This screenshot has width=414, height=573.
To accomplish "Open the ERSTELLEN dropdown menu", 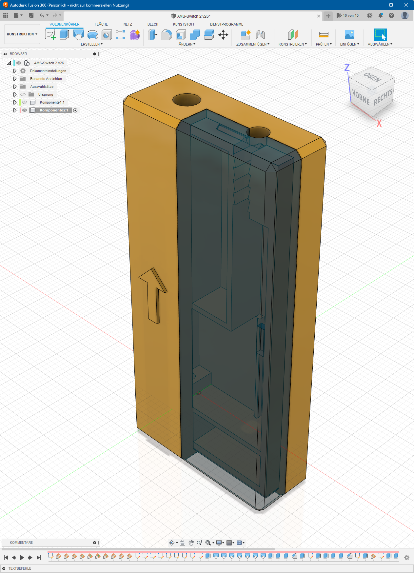I will pos(91,44).
